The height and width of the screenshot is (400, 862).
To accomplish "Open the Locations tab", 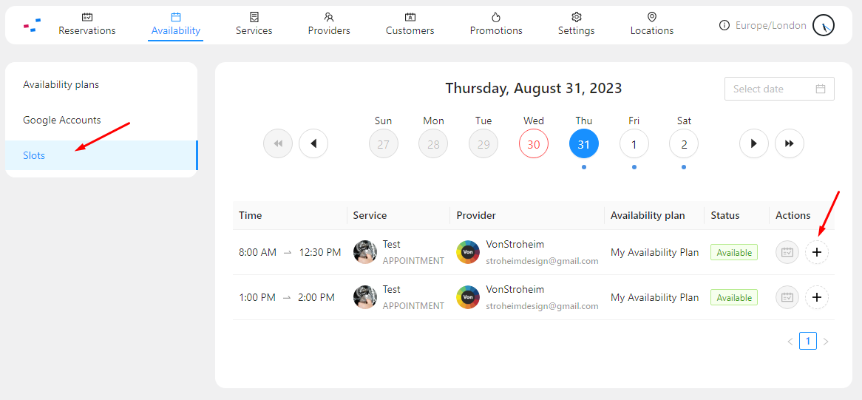I will click(x=652, y=24).
